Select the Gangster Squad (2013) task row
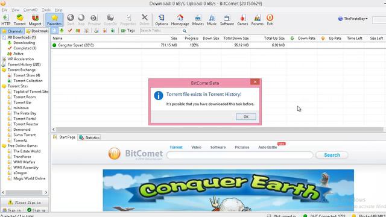 (218, 45)
